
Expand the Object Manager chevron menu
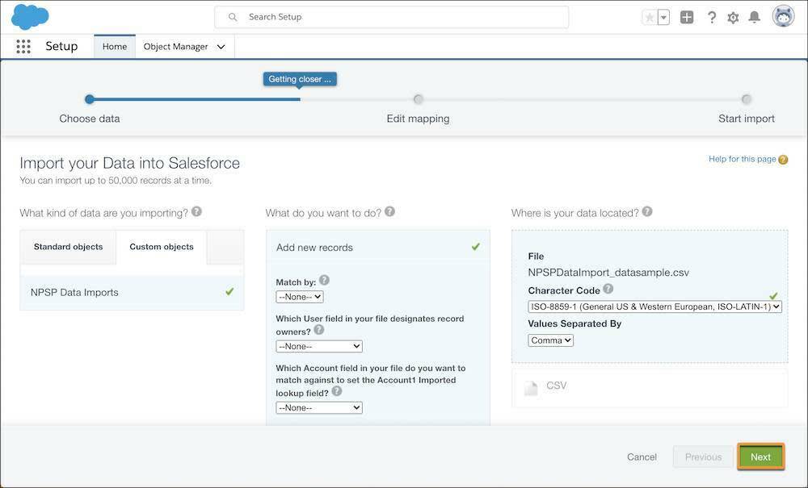[x=221, y=47]
